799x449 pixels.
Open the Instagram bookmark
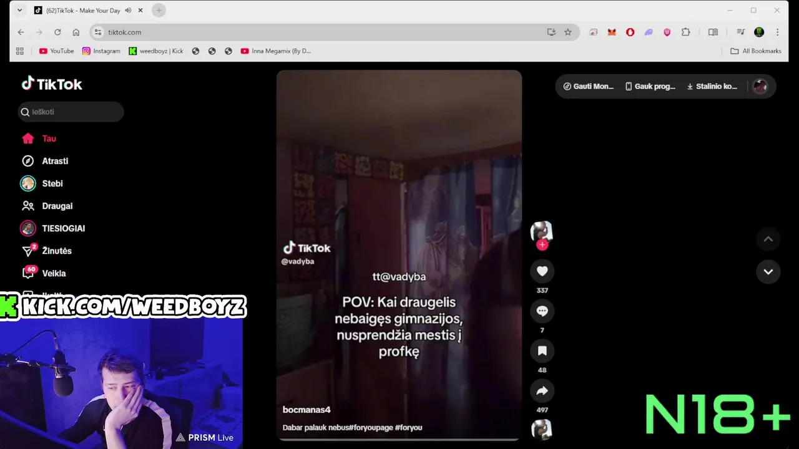(x=101, y=51)
